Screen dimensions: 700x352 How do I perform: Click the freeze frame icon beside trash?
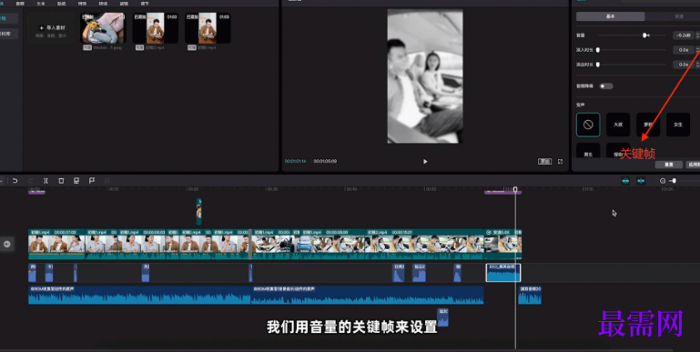click(76, 181)
